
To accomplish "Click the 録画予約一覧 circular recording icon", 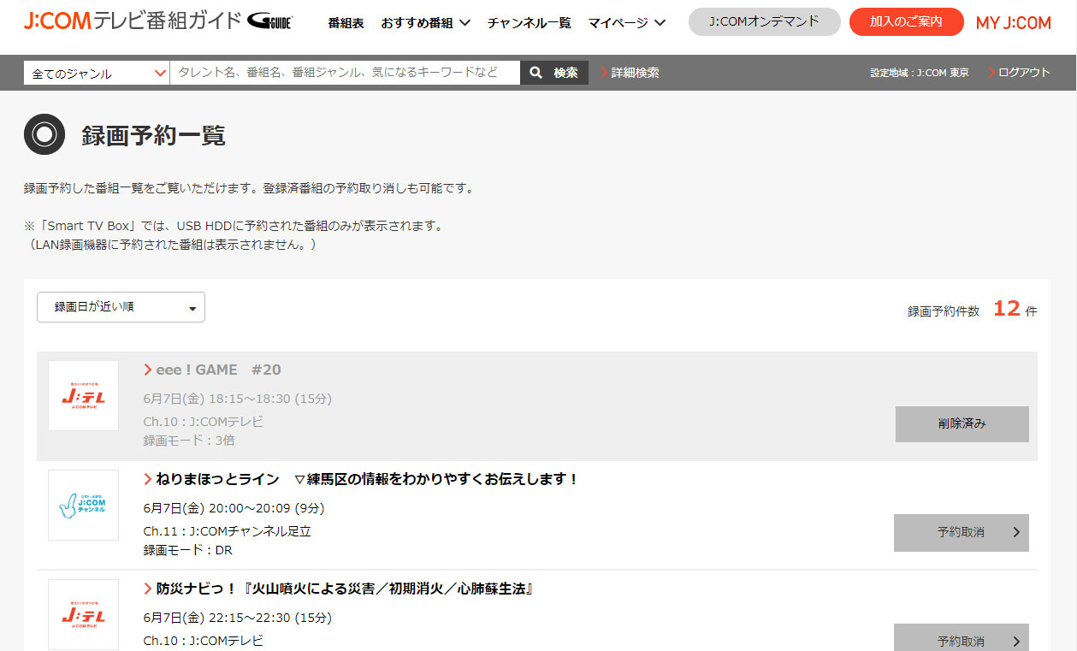I will [44, 134].
